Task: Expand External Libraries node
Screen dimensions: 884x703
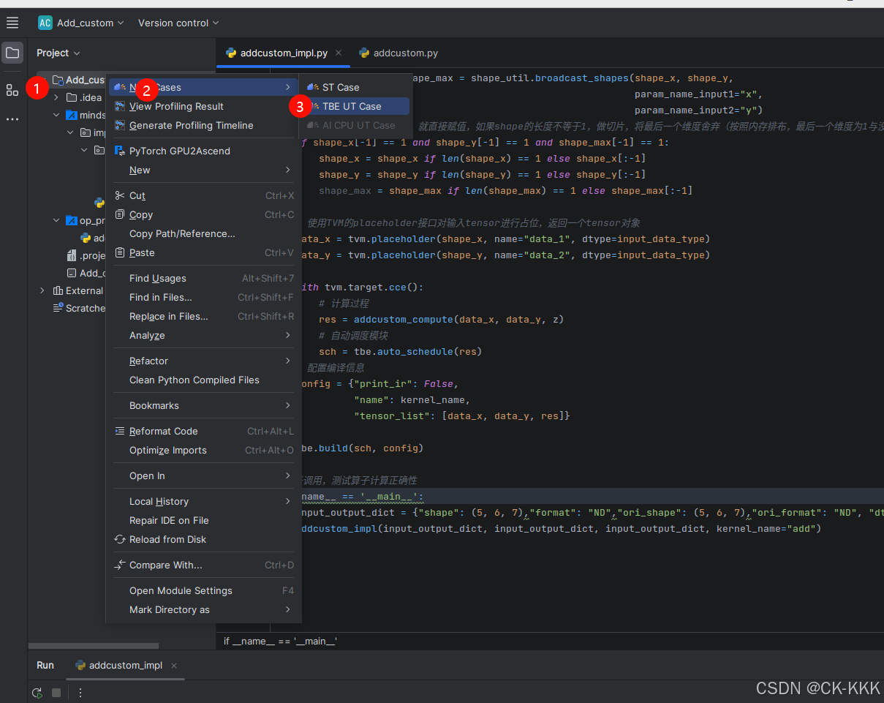Action: click(42, 290)
